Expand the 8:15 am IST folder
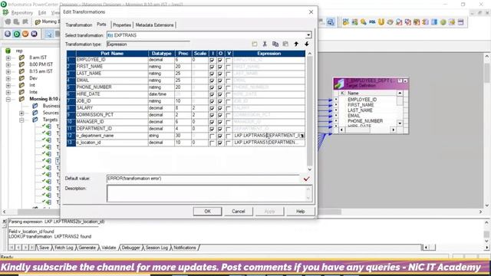Screen dimensions: 491x276 tap(8, 71)
